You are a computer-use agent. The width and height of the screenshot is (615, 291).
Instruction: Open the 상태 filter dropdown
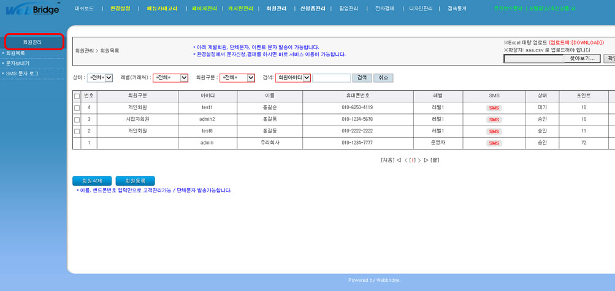(100, 78)
